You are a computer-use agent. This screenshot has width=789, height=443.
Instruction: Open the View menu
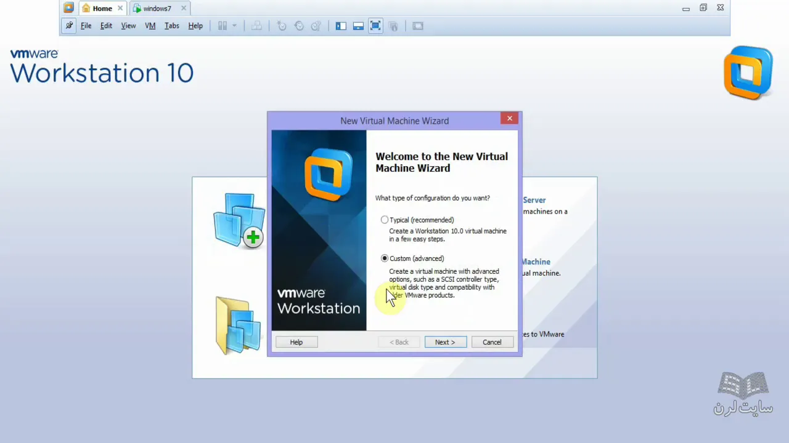128,26
